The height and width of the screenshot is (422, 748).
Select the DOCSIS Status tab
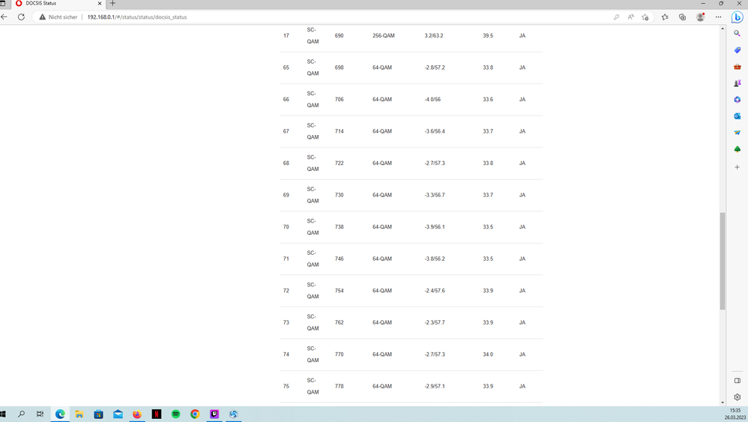57,3
